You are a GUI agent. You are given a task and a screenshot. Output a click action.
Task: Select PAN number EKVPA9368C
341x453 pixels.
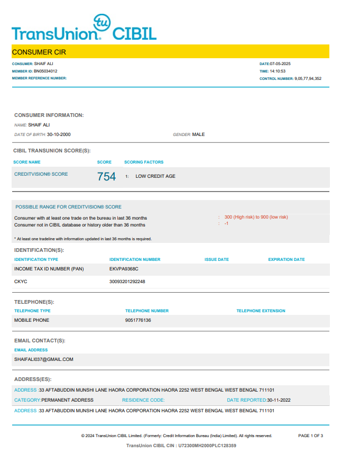coord(124,269)
